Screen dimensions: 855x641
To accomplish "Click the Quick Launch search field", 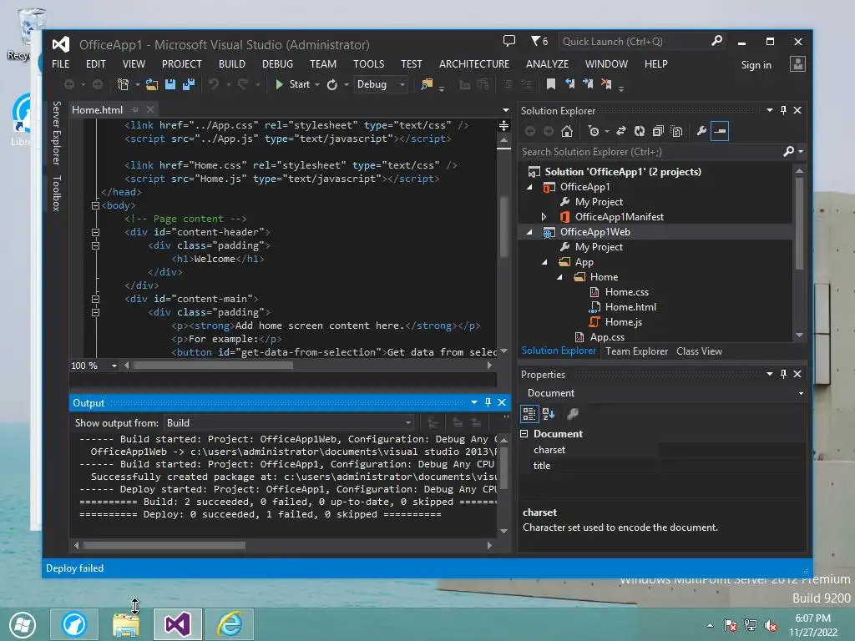I will [635, 42].
